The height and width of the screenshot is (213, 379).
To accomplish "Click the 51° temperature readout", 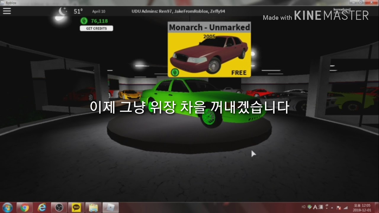I will tap(78, 12).
